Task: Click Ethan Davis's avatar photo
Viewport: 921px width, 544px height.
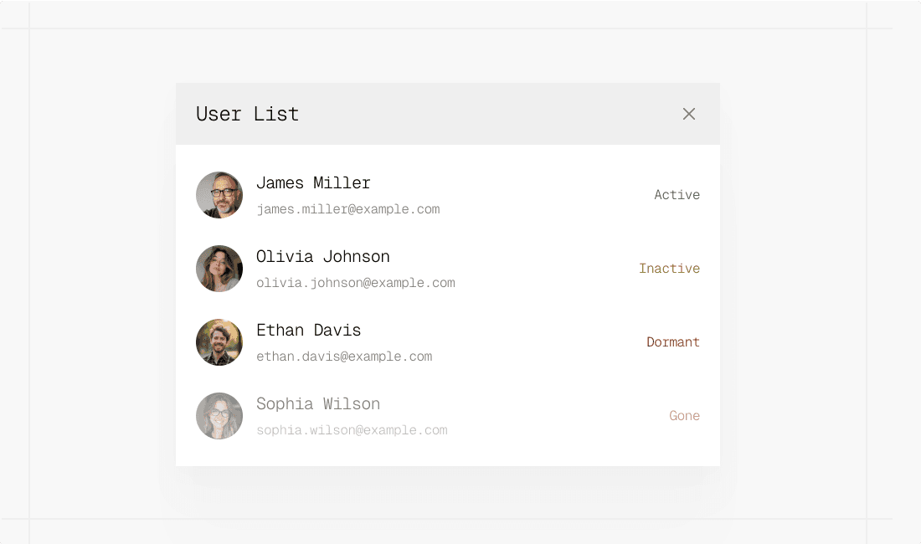Action: (219, 342)
